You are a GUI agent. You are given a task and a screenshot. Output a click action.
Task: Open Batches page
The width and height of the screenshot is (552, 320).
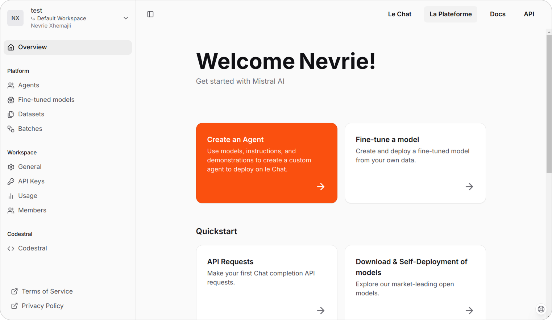(68, 129)
